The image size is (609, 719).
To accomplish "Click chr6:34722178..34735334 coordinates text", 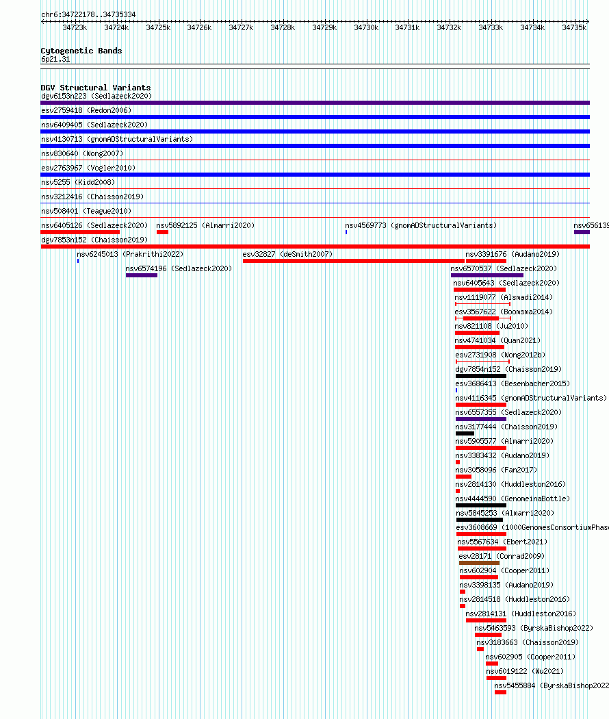I will 88,14.
